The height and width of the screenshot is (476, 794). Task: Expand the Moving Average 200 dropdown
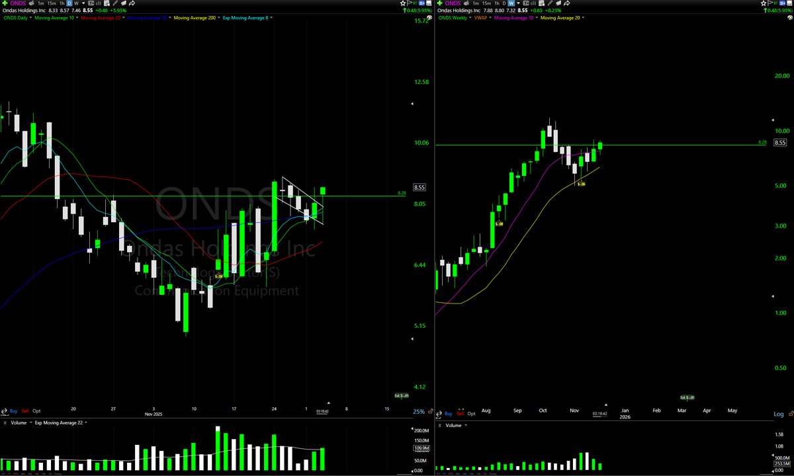point(218,18)
